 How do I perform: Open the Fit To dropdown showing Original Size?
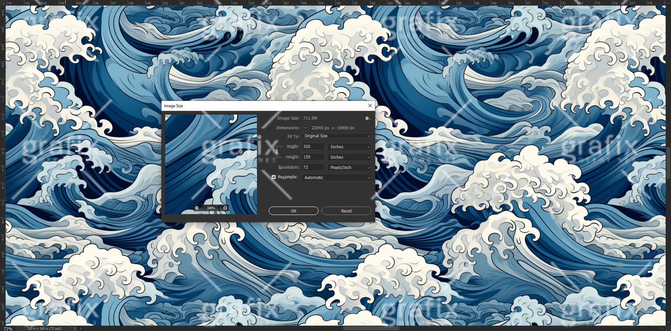click(x=336, y=136)
